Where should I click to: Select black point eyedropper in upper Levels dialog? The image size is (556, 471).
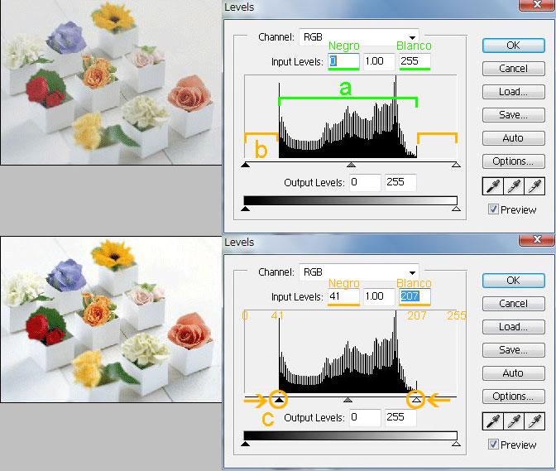point(493,186)
